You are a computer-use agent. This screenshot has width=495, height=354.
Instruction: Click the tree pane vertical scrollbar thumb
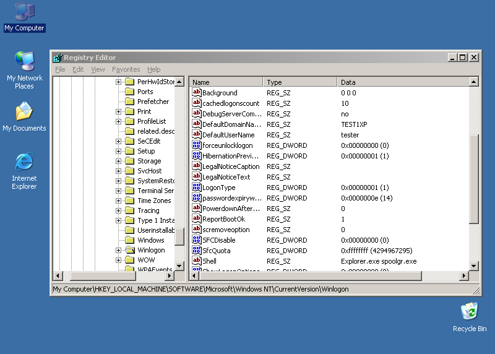point(179,237)
